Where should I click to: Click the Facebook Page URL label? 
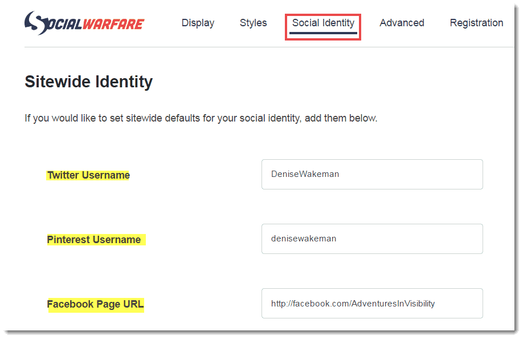[95, 304]
